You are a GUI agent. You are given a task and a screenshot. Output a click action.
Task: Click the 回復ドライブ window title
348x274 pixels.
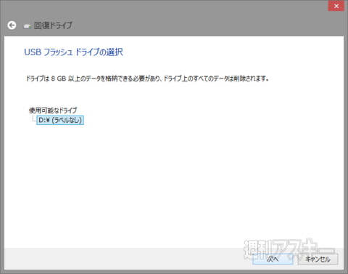coord(53,25)
